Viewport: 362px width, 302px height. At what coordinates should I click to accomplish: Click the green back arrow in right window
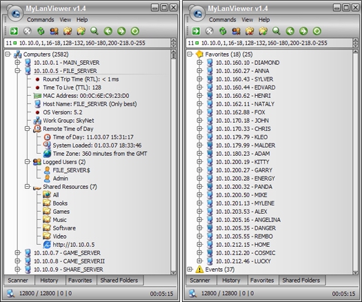[290, 31]
